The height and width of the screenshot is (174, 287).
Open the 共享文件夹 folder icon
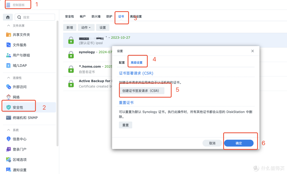(x=9, y=35)
